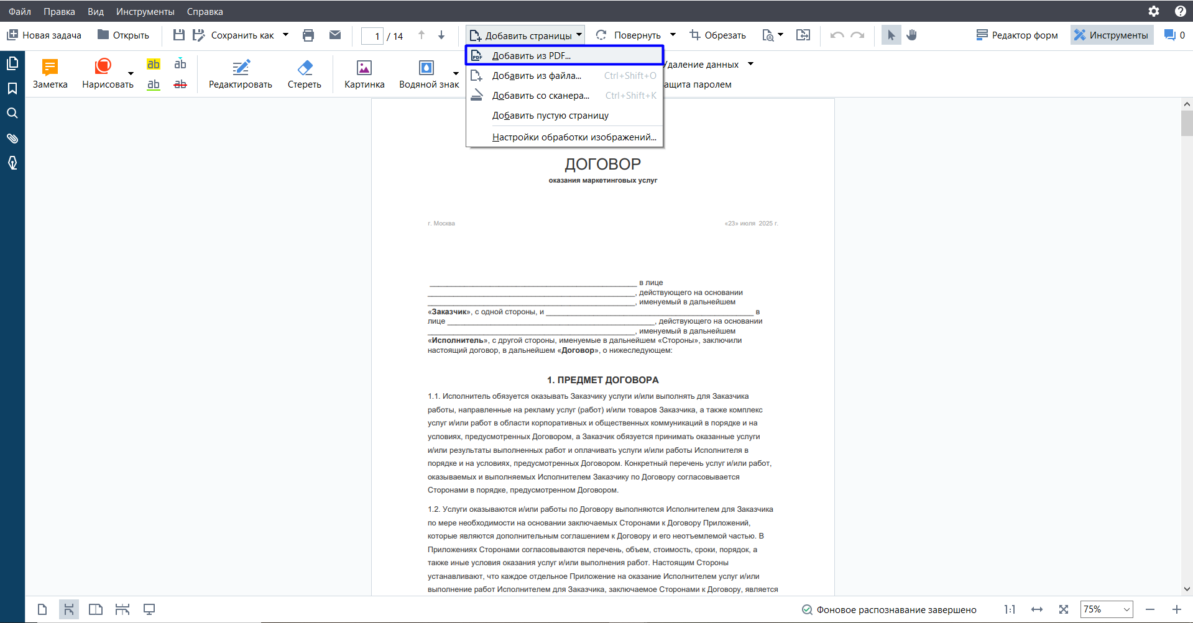Screen dimensions: 1193x623
Task: Select the red Strikethrough text tool
Action: pos(180,84)
